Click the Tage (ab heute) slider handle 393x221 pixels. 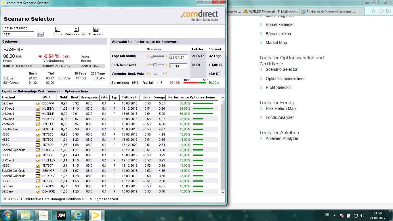tap(152, 56)
